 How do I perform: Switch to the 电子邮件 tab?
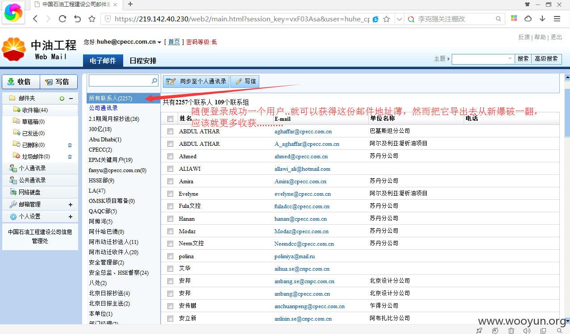point(103,61)
